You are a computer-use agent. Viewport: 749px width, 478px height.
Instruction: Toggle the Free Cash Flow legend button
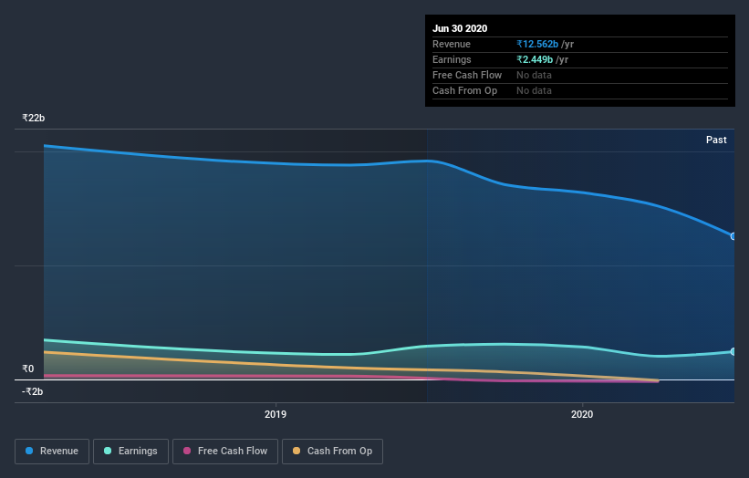pos(225,452)
